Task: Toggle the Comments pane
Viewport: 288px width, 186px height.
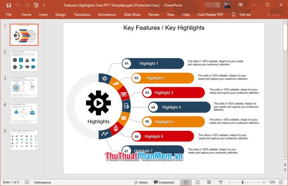Action: (164, 182)
